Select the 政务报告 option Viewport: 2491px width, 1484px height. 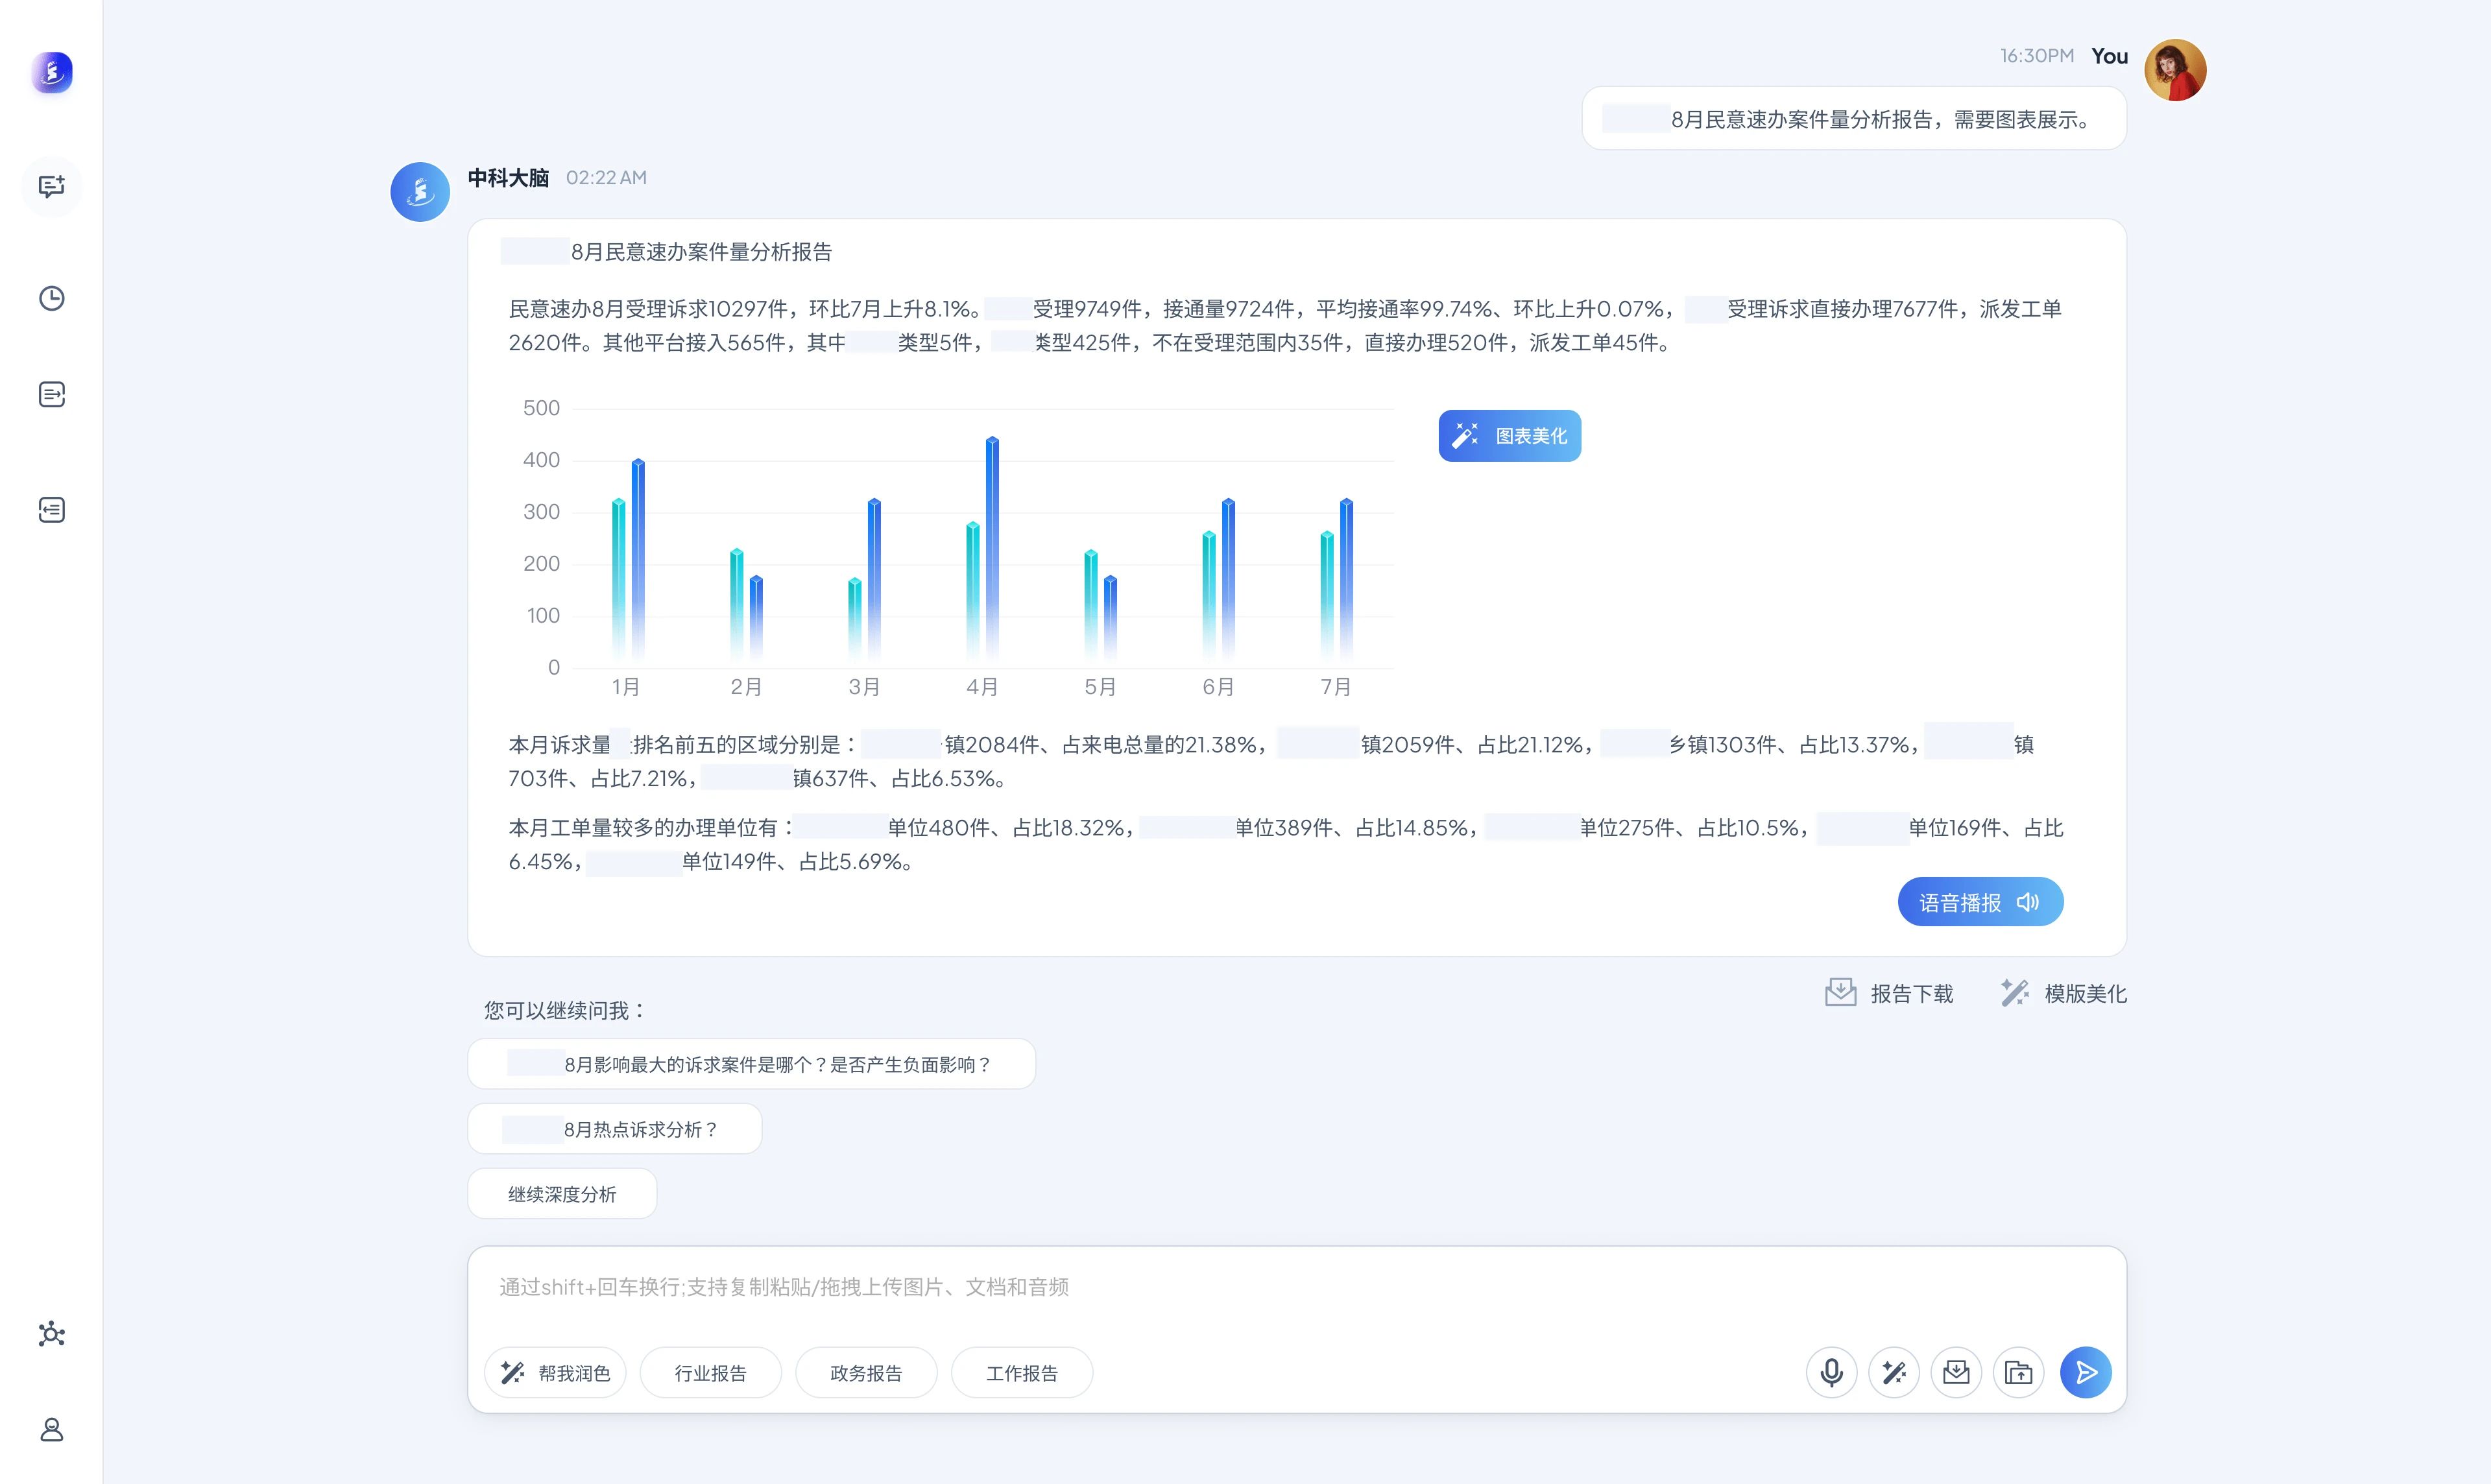866,1373
